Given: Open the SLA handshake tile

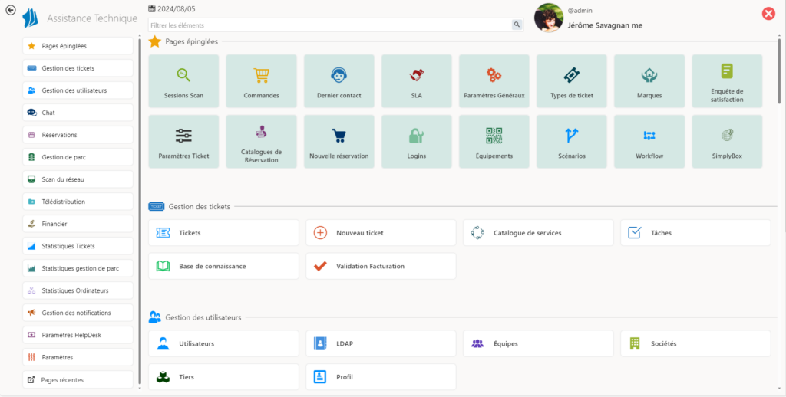Looking at the screenshot, I should (x=416, y=80).
